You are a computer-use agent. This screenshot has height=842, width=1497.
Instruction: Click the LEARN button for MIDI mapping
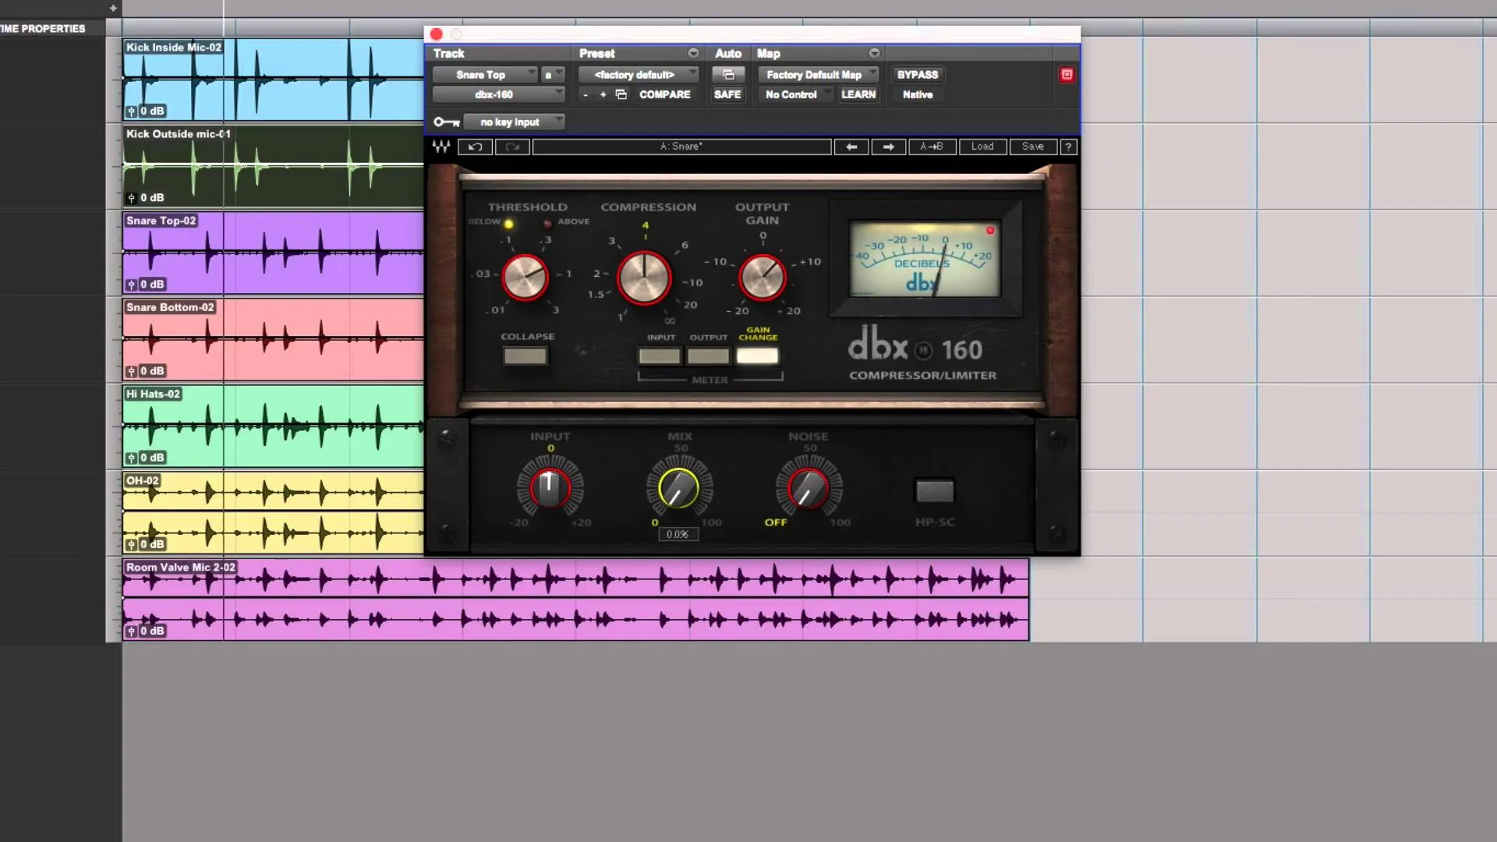coord(858,94)
